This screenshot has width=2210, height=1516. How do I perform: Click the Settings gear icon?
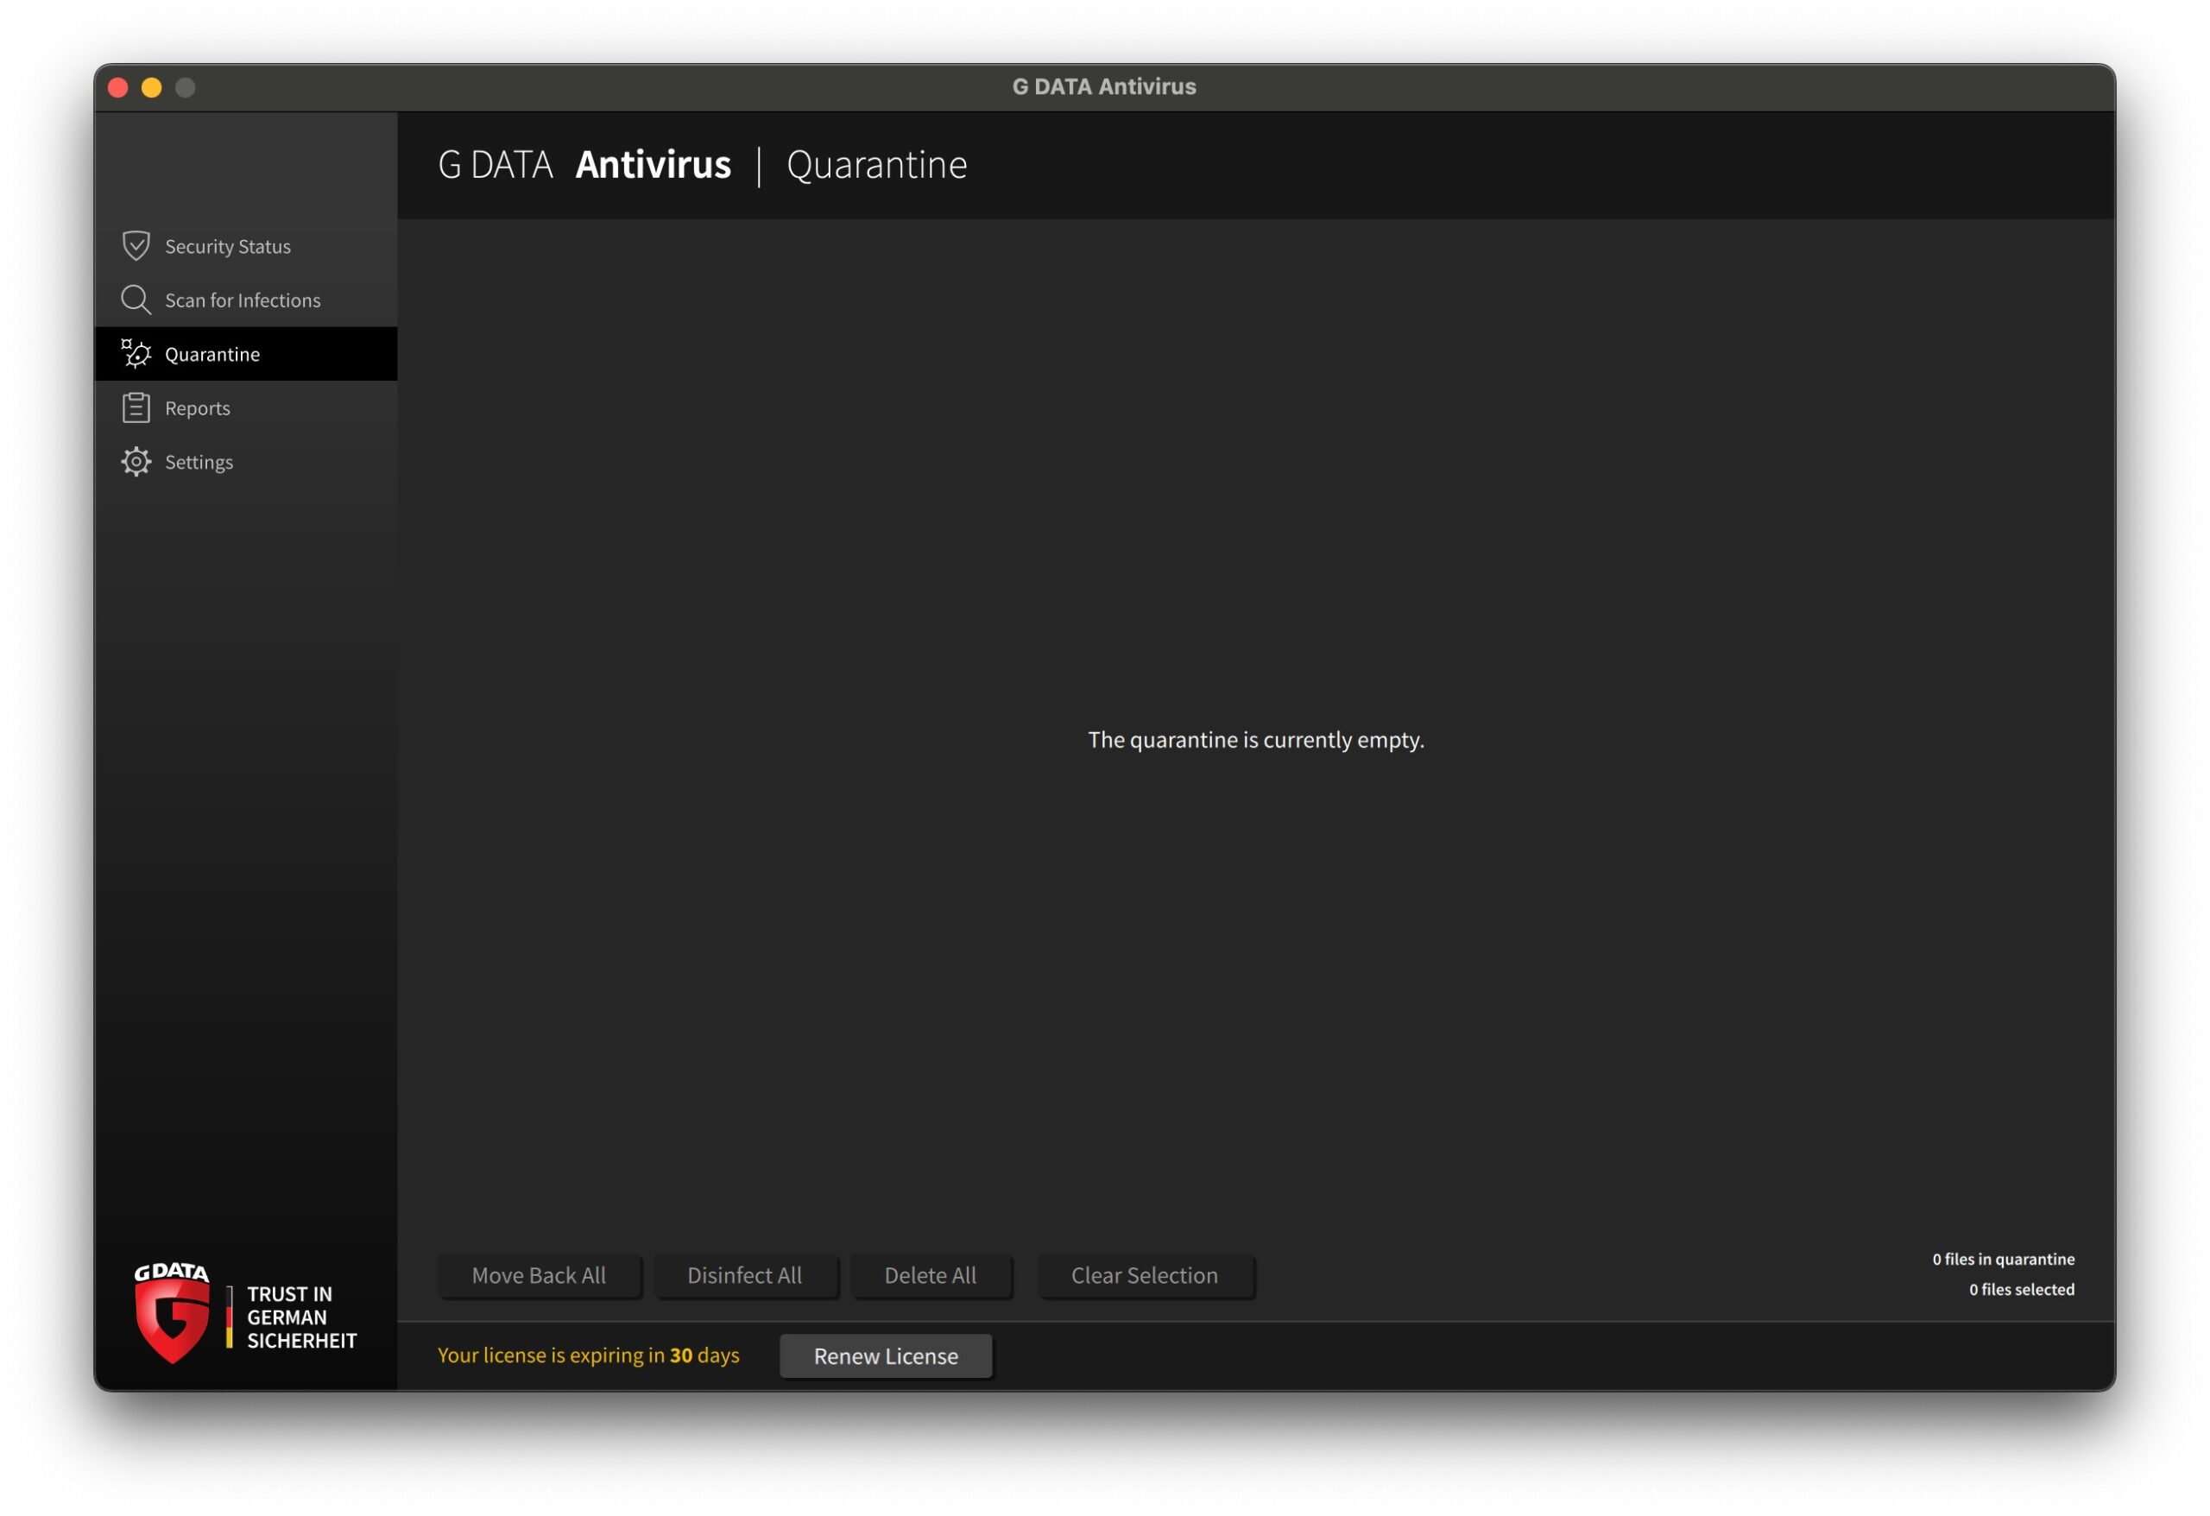pyautogui.click(x=136, y=462)
